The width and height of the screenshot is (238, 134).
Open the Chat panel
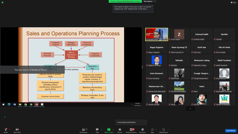[97, 130]
